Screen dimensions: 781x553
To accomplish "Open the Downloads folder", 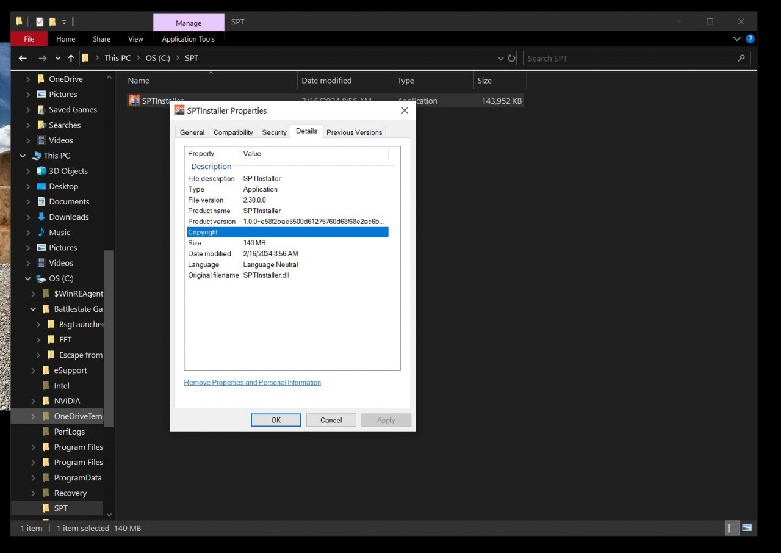I will pos(68,217).
